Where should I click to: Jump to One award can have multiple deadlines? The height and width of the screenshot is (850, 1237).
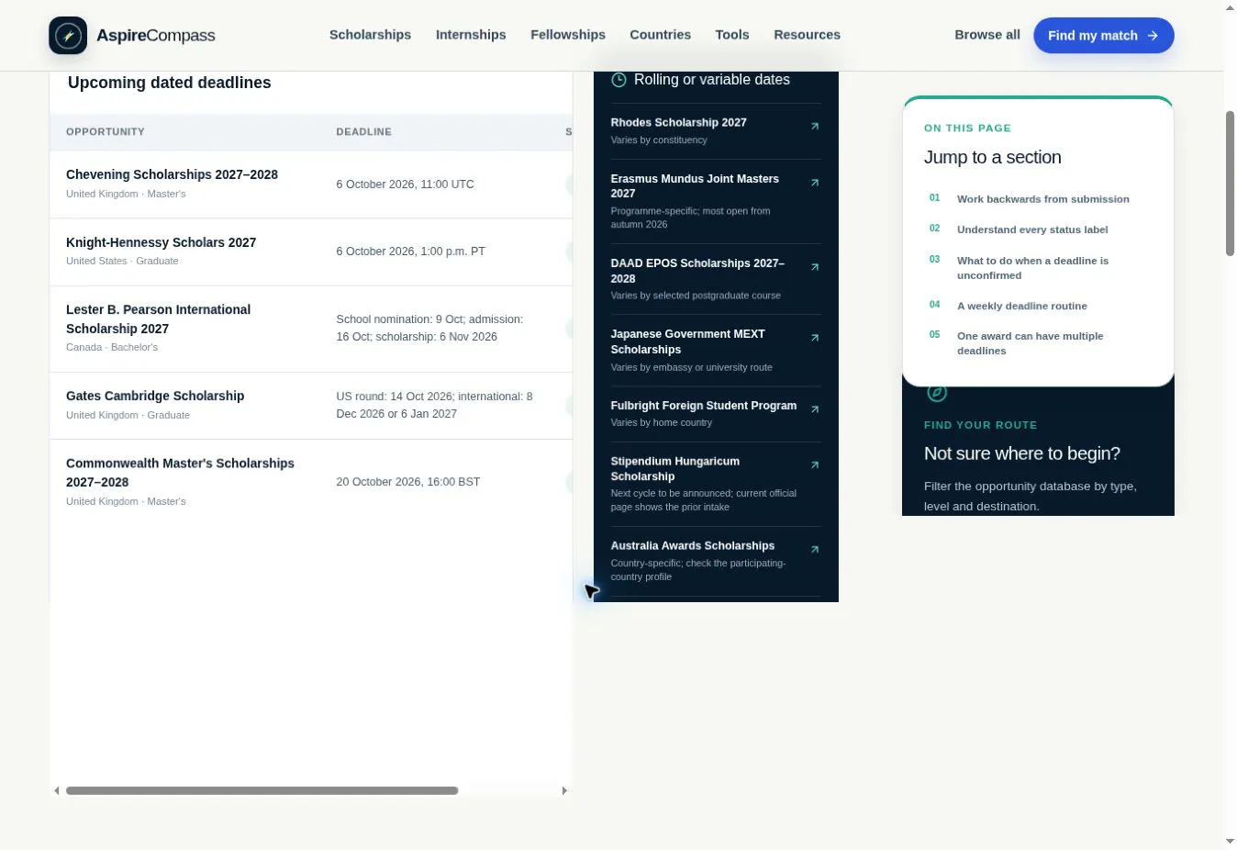1031,343
